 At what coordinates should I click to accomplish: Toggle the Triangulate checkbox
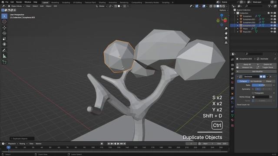(x=253, y=93)
